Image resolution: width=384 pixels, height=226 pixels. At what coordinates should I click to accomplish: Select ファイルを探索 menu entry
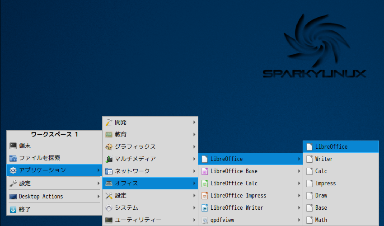54,158
